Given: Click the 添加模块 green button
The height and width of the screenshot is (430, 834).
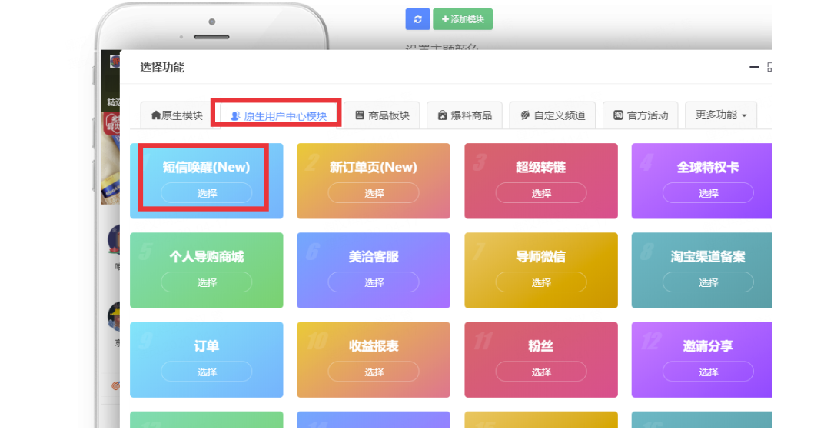Looking at the screenshot, I should pyautogui.click(x=463, y=19).
